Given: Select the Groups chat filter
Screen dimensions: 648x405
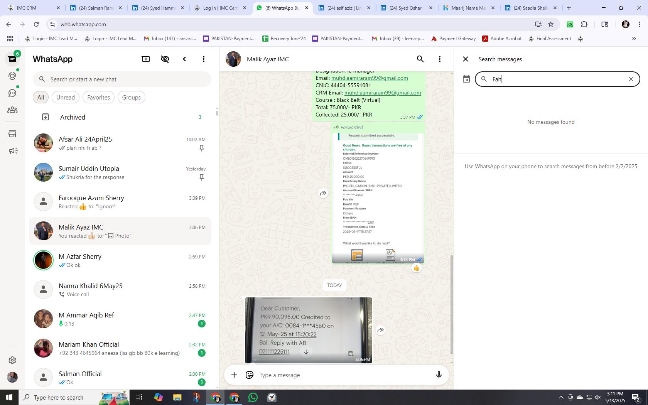Looking at the screenshot, I should [132, 97].
